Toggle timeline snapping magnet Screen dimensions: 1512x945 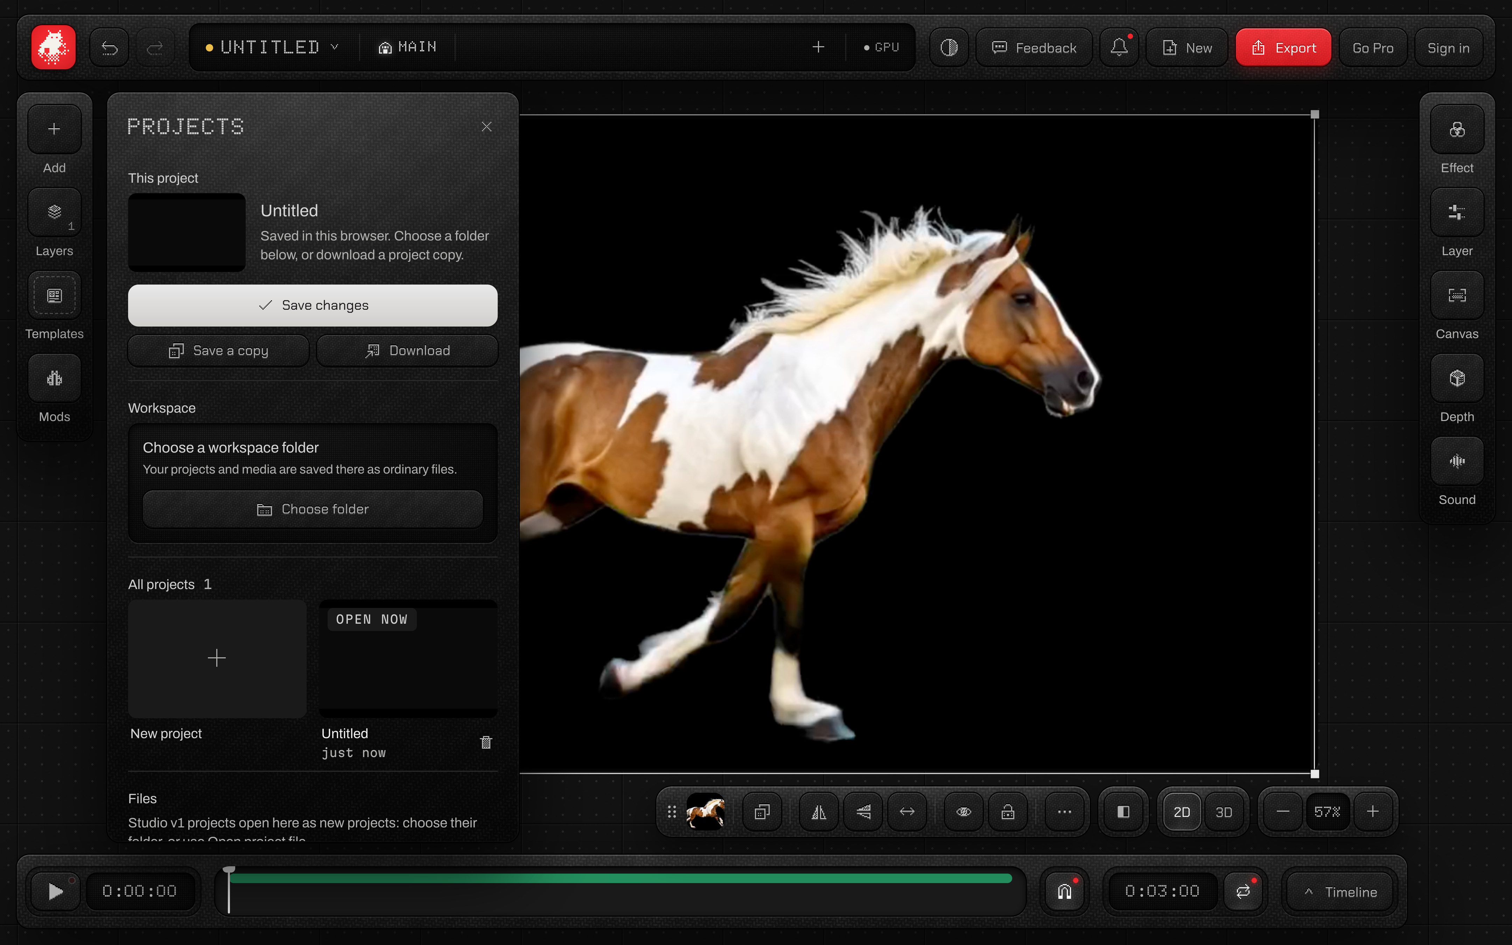(1065, 891)
